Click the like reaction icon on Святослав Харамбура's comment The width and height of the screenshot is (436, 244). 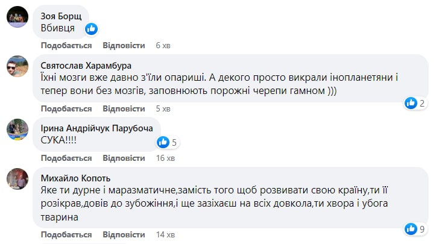click(411, 103)
